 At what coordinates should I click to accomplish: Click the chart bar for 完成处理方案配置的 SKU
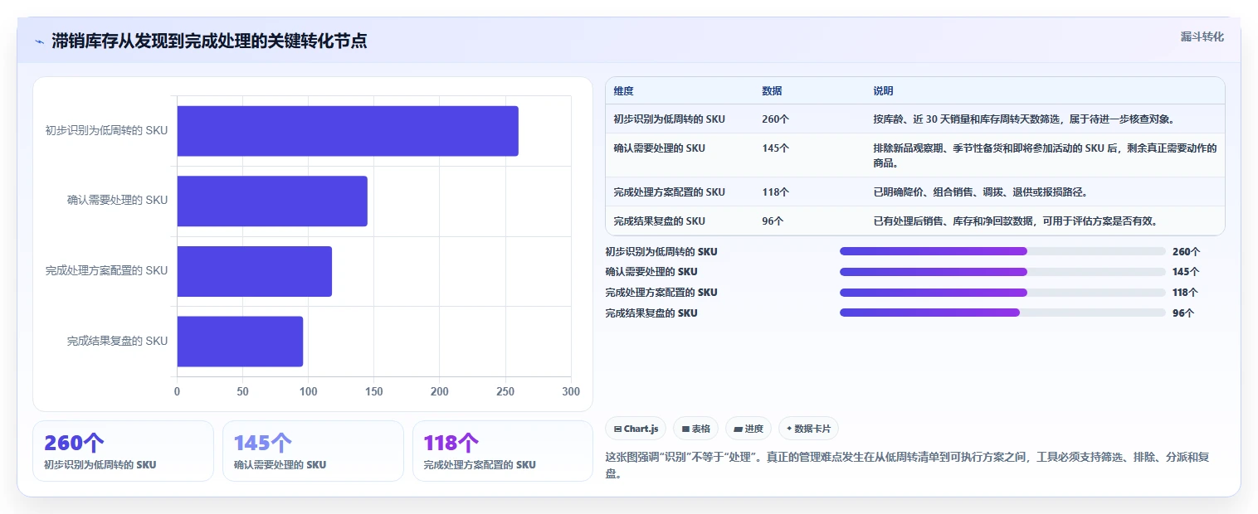254,271
